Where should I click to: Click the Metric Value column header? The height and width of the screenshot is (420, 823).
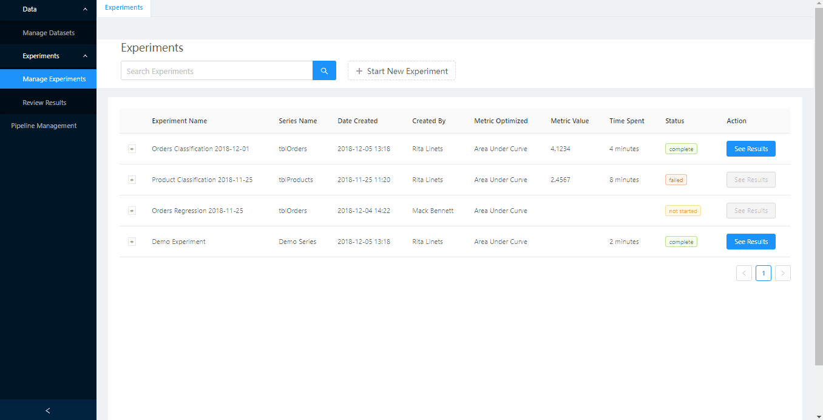[x=569, y=121]
